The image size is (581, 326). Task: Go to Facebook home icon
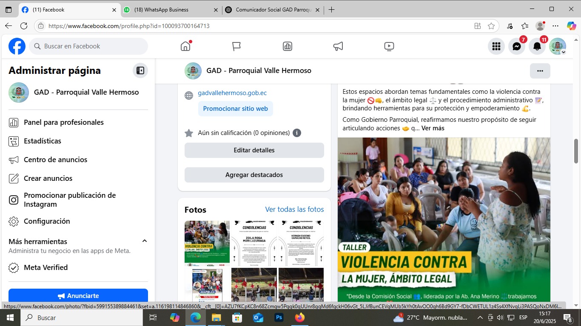[x=185, y=46]
